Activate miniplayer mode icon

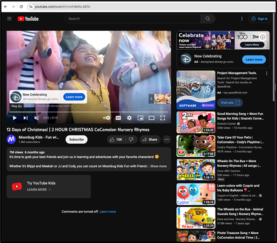pos(140,118)
